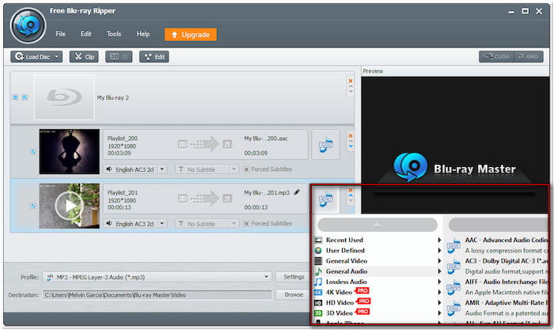554x330 pixels.
Task: Click the Clip scissors tool
Action: [x=84, y=56]
